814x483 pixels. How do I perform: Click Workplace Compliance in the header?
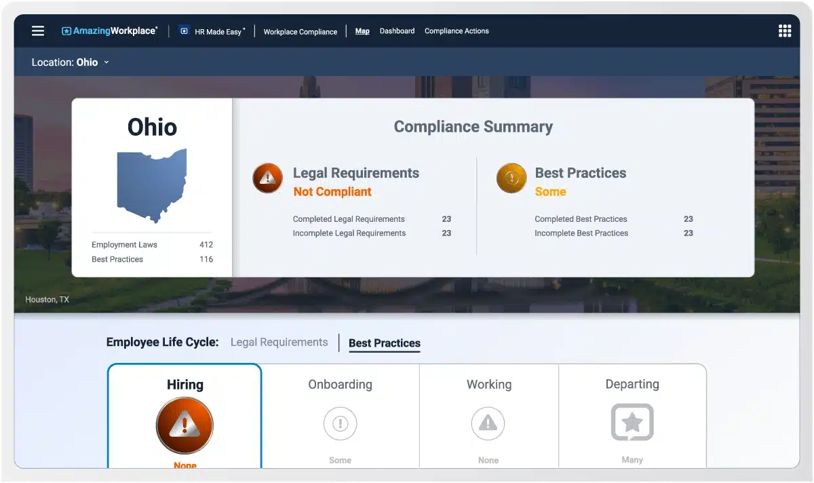(301, 32)
